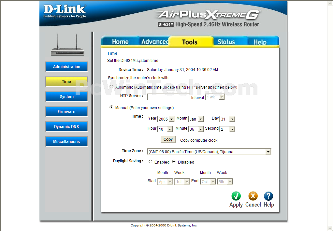333x231 pixels.
Task: Open the NTP Interval dropdown
Action: pos(215,97)
